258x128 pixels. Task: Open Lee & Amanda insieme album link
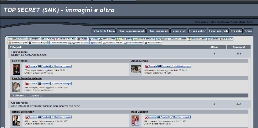[27, 78]
